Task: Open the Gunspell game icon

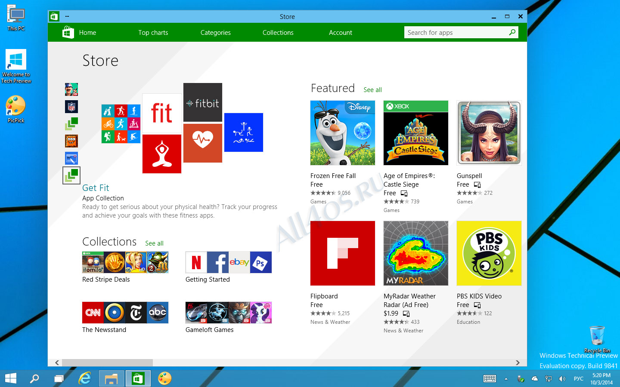Action: (x=489, y=133)
